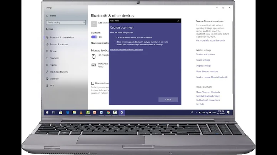Viewport: 277px width, 155px height.
Task: Click the OneDrive cloud tray icon
Action: coord(210,112)
